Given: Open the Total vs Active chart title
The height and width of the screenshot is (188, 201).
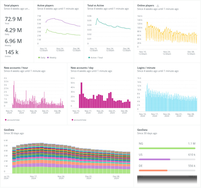Looking at the screenshot, I should [x=96, y=6].
